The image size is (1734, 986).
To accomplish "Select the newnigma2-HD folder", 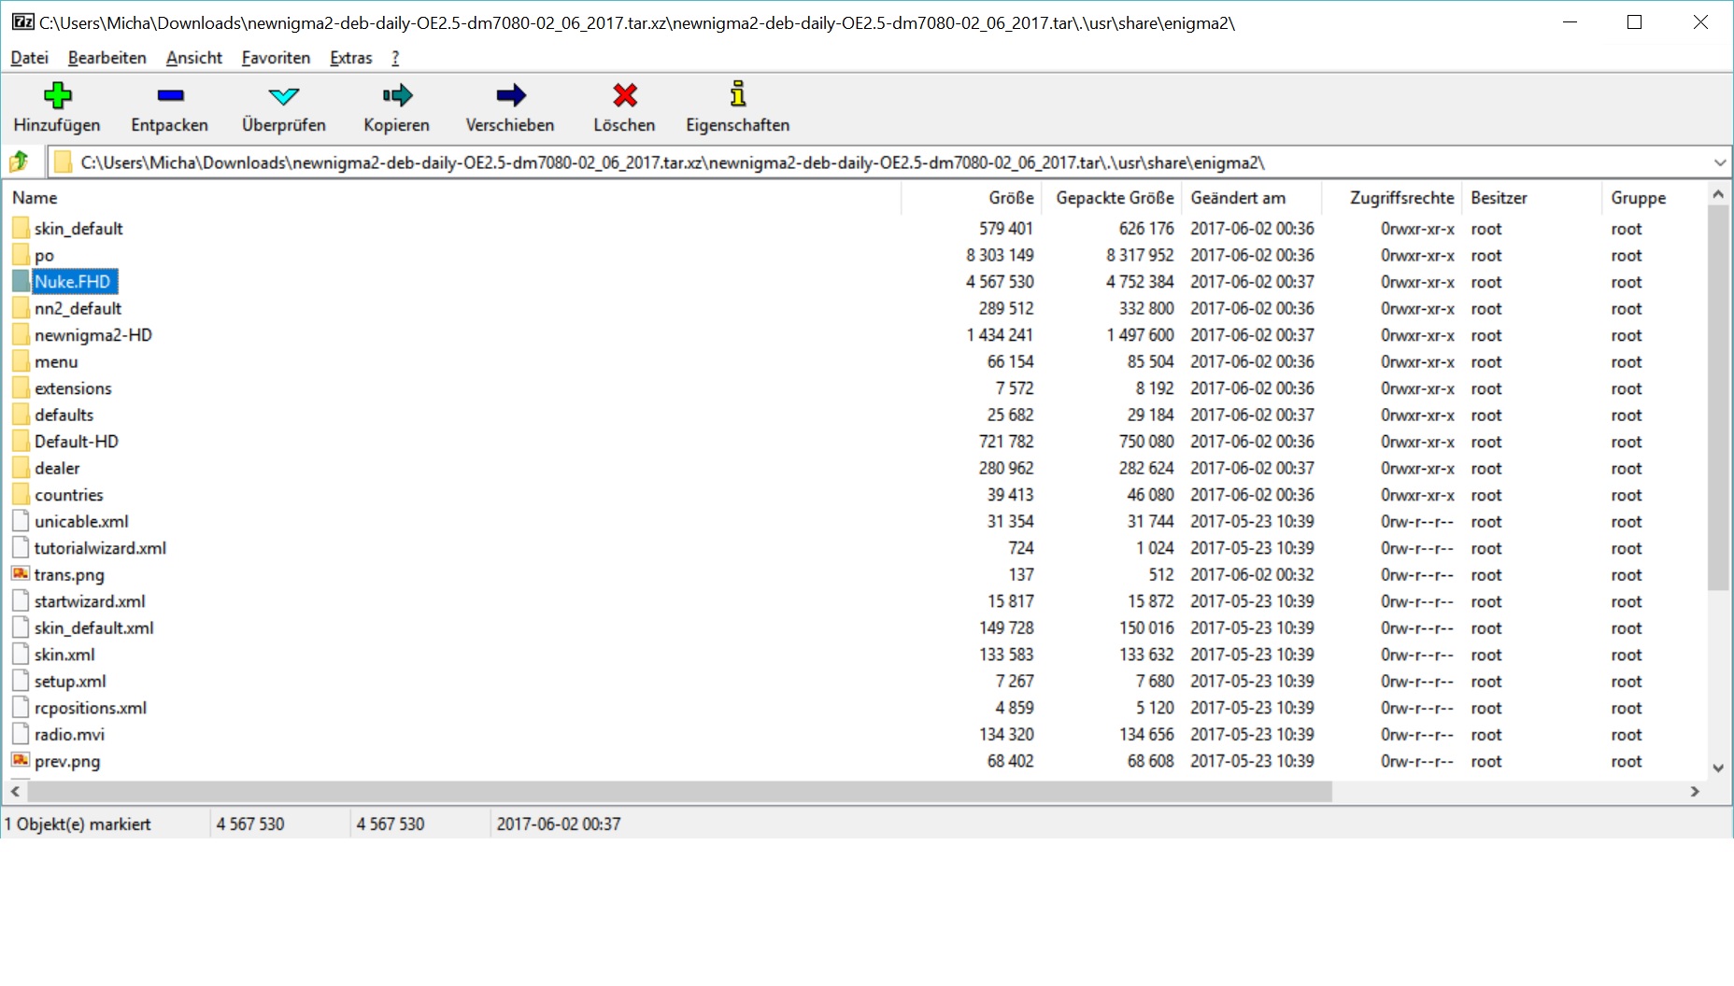I will pyautogui.click(x=92, y=335).
